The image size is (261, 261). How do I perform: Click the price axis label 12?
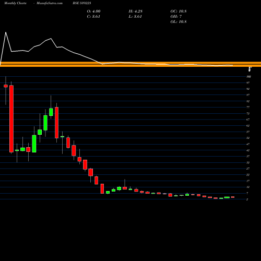click(248, 187)
